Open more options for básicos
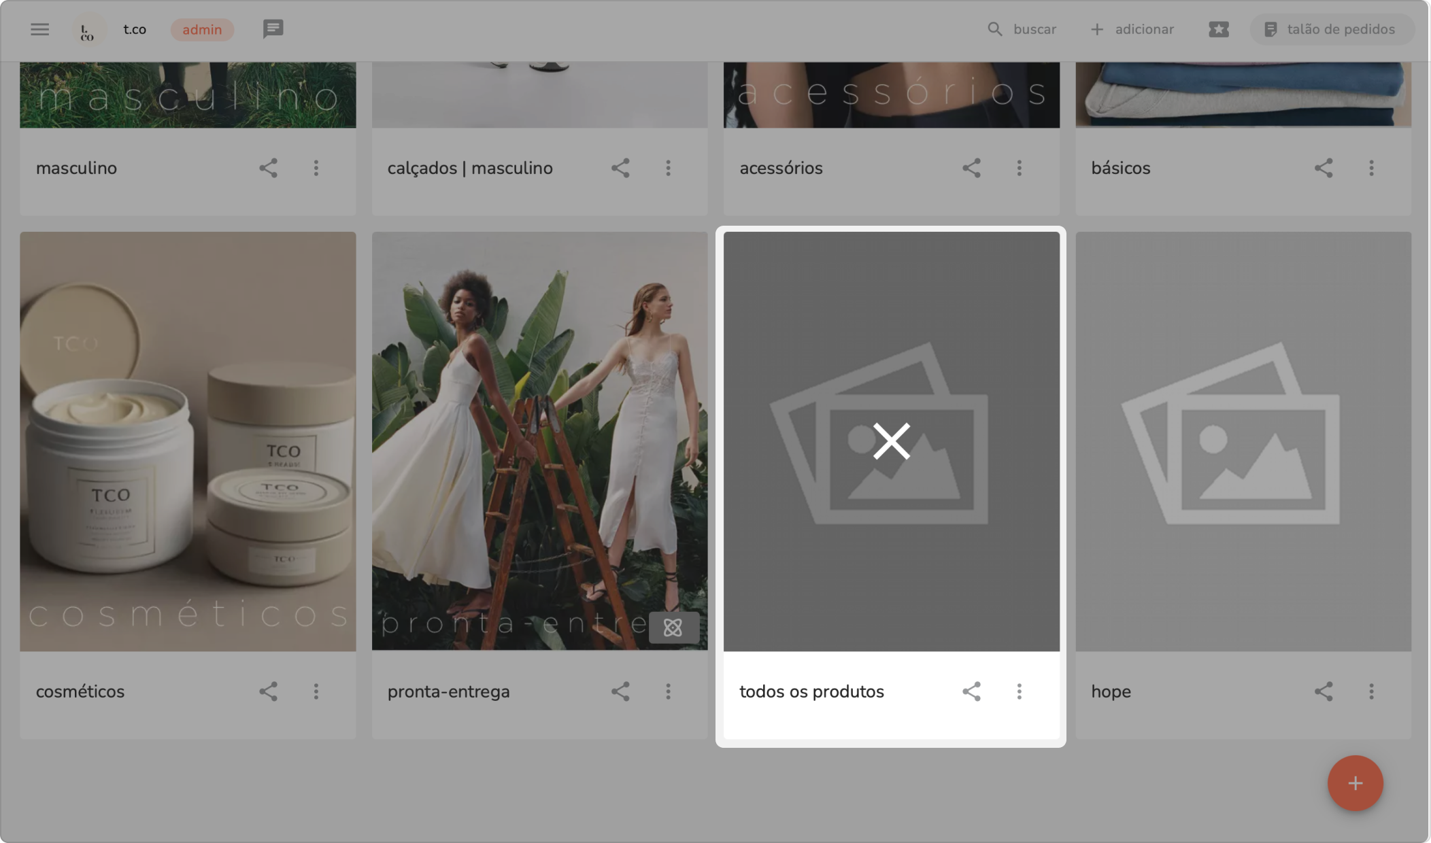 pyautogui.click(x=1371, y=168)
